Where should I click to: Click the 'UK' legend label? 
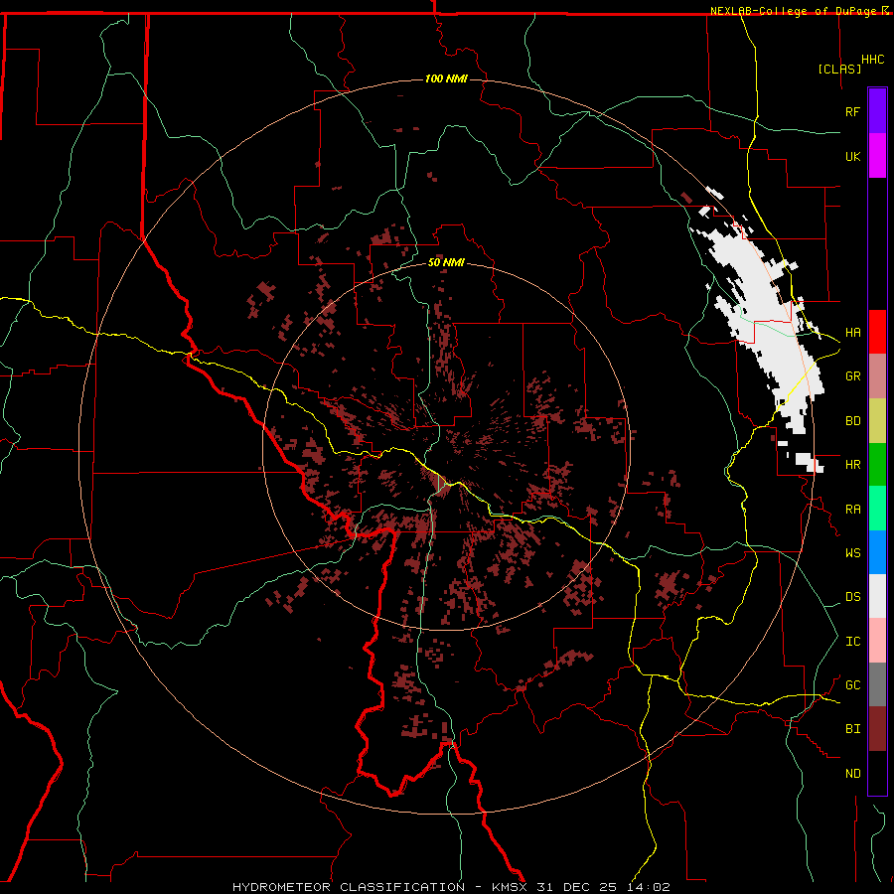tap(852, 156)
